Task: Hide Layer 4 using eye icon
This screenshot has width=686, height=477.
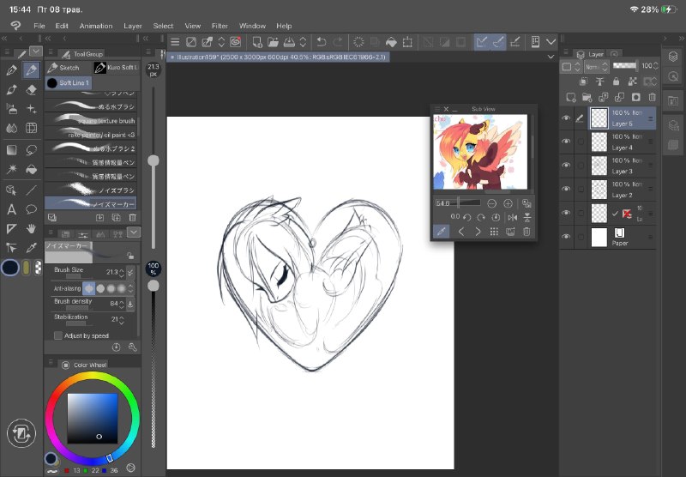Action: click(x=566, y=142)
